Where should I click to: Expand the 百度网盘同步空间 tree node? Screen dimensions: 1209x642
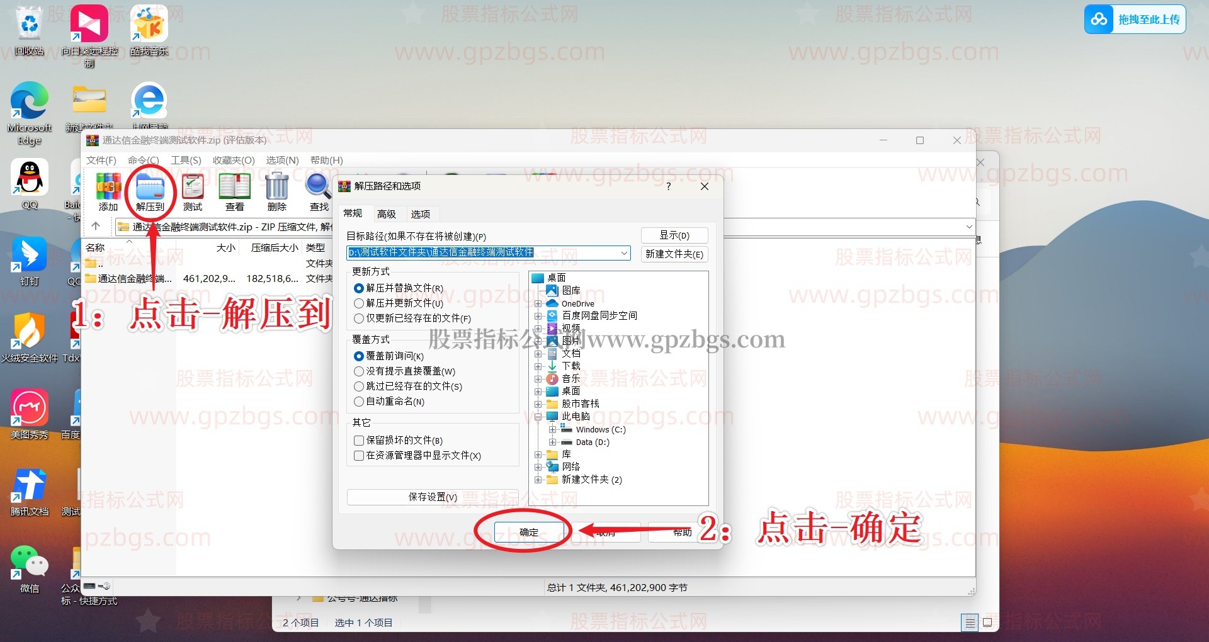538,316
